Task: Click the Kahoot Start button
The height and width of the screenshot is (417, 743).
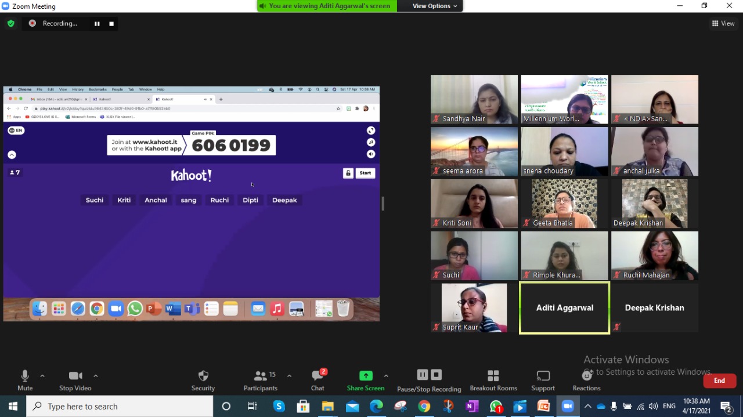Action: click(365, 173)
